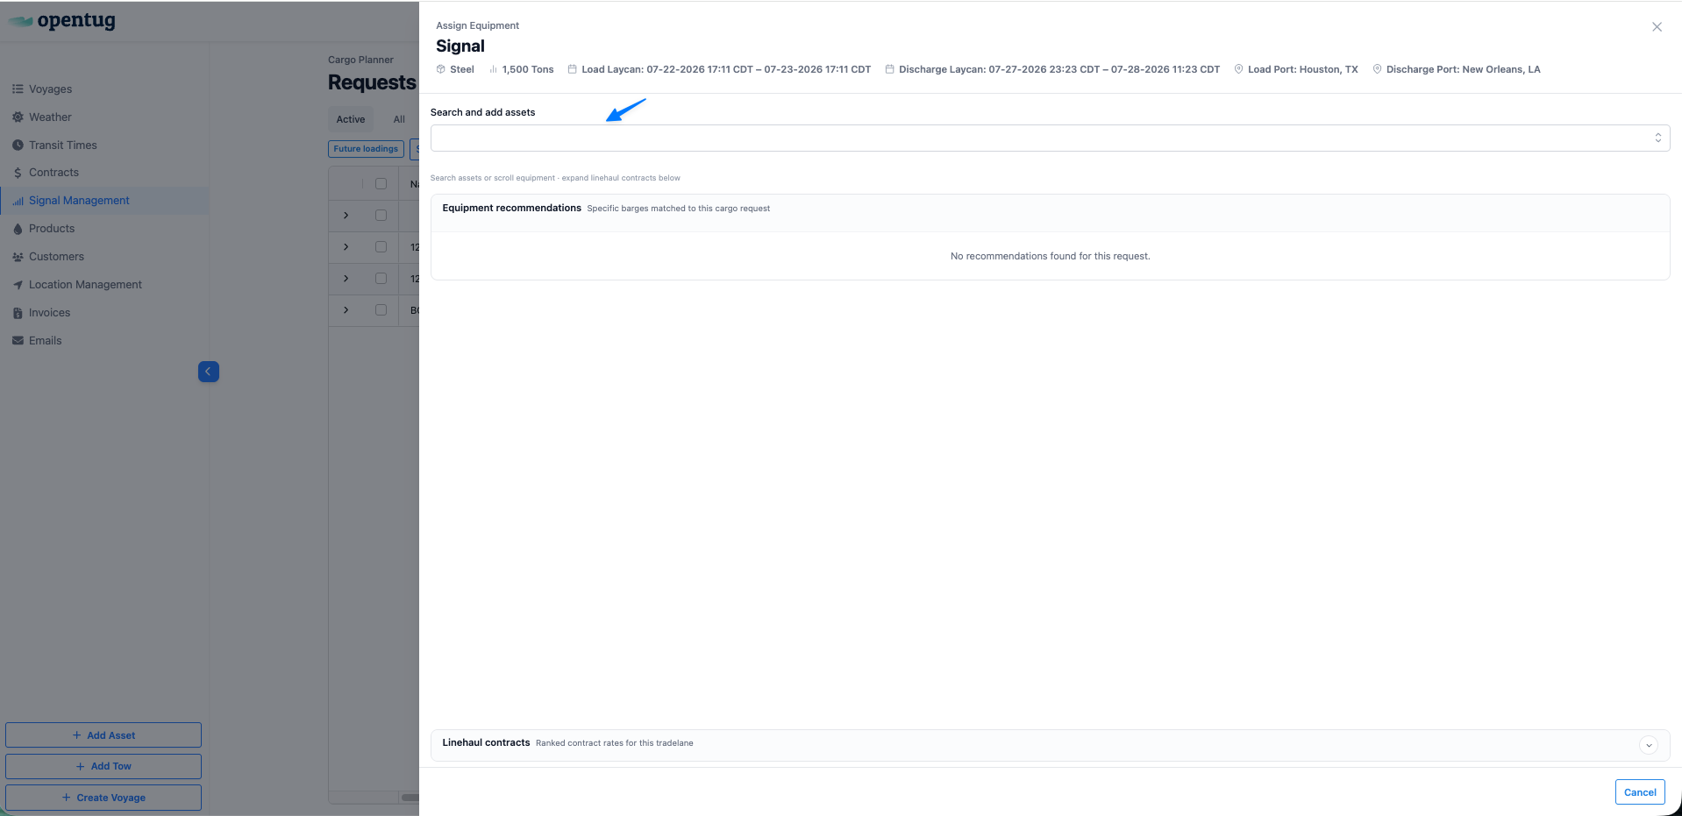Viewport: 1682px width, 816px height.
Task: Focus the Search and add assets field
Action: (1050, 138)
